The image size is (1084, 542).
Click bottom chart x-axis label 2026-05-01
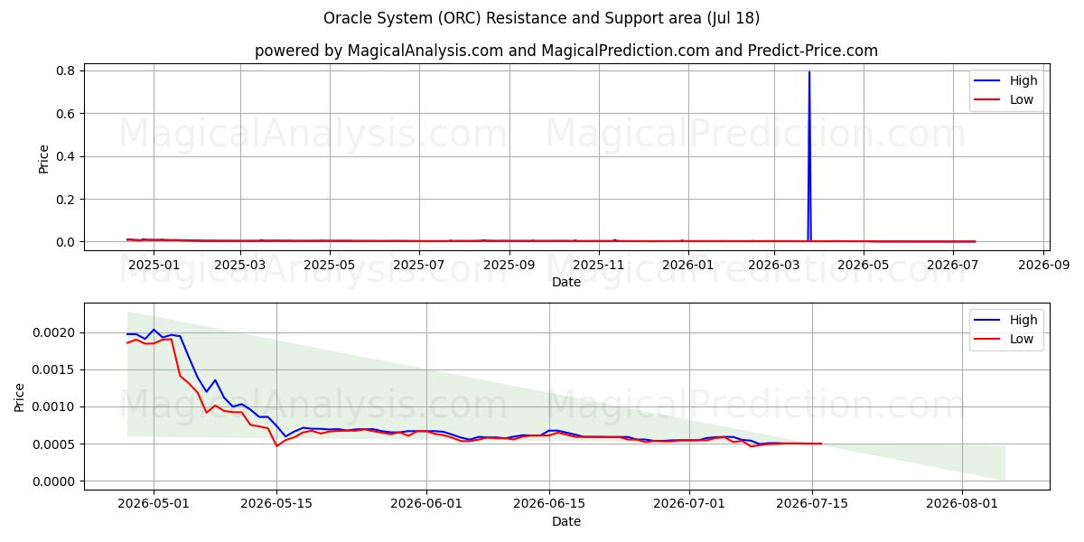tap(153, 504)
